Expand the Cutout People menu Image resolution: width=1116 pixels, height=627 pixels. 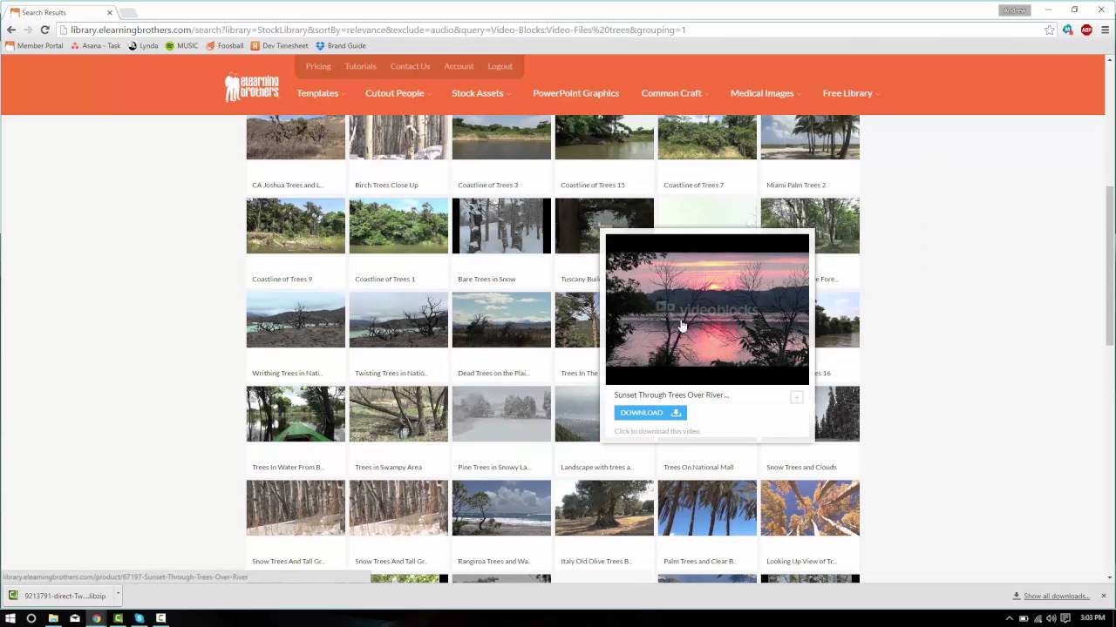(x=398, y=93)
